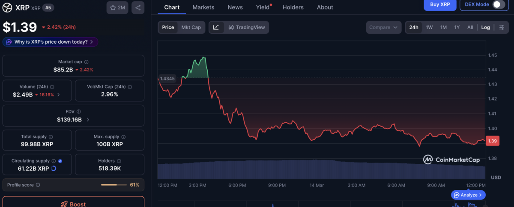Click FDV info icon
Screen dimensions: 514x207
click(79, 112)
